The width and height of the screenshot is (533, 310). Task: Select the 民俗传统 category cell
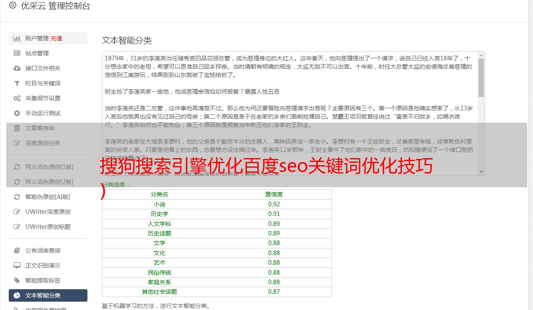tap(159, 273)
